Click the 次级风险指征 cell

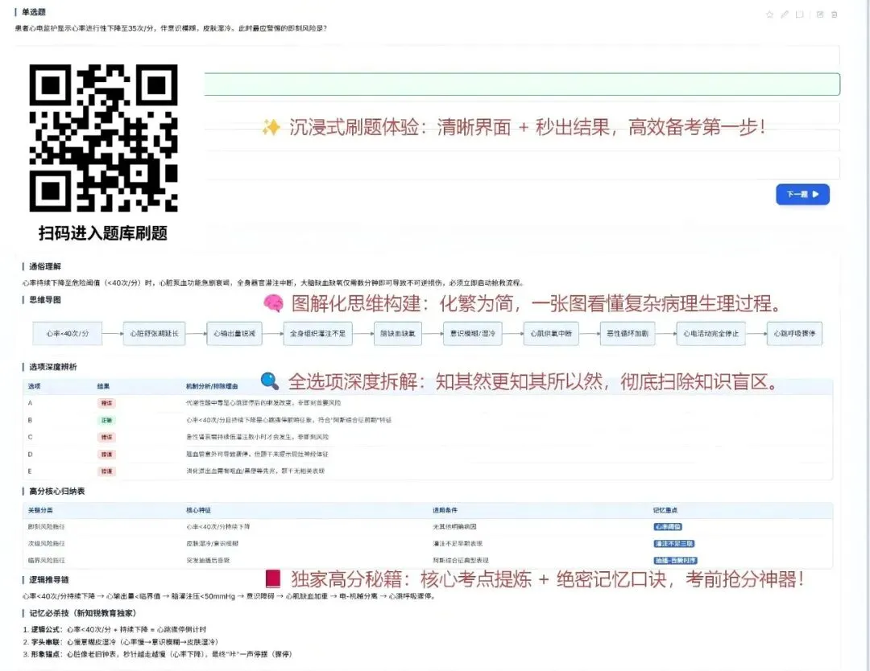(x=47, y=544)
